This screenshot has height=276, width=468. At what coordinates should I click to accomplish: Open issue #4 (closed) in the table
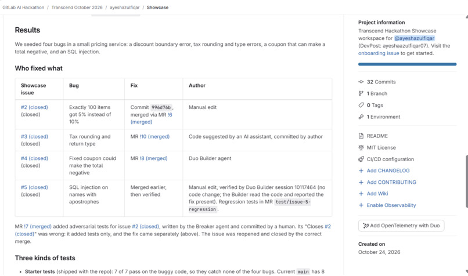[34, 158]
